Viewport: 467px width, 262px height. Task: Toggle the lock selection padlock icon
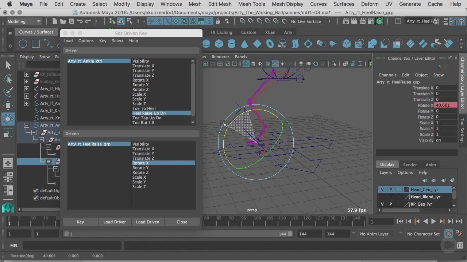coord(218,21)
